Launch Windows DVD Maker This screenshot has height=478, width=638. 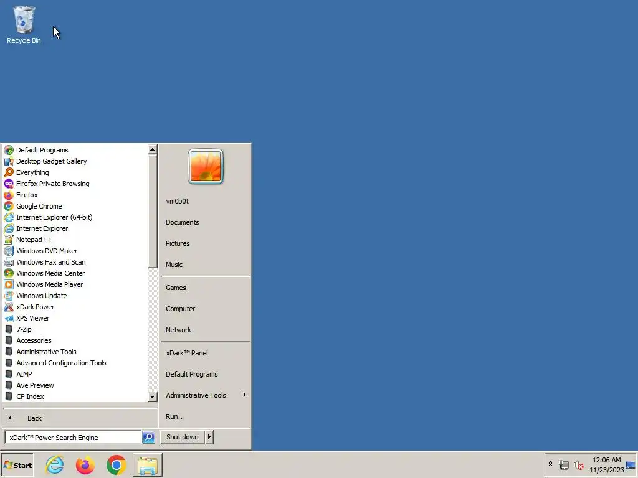tap(46, 251)
